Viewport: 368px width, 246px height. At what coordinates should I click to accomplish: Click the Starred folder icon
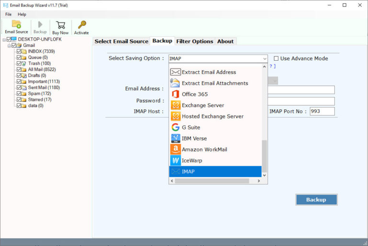point(24,99)
